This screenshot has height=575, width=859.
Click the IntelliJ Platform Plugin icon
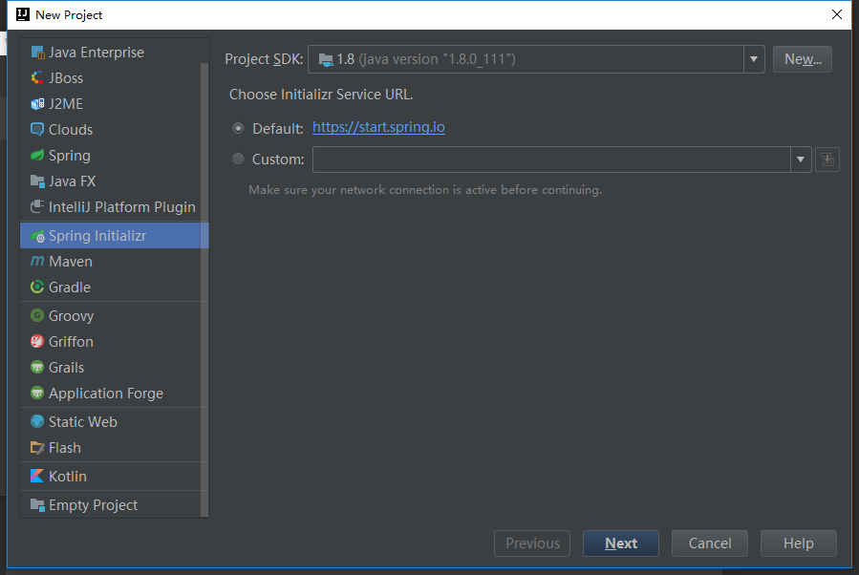[37, 207]
